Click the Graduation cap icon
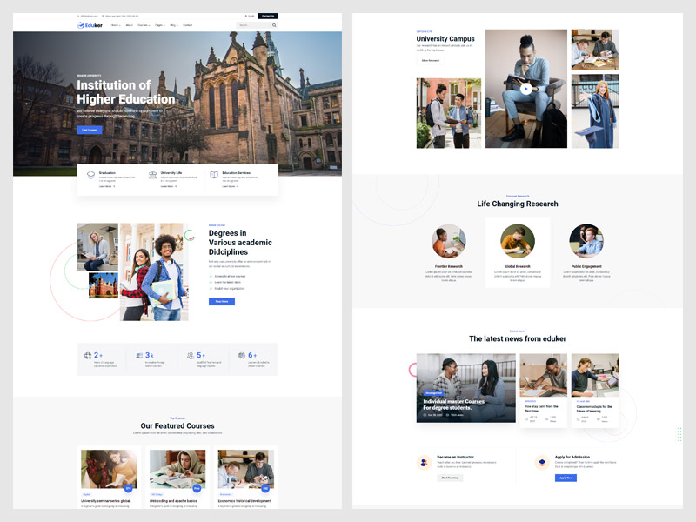This screenshot has height=522, width=696. pos(90,175)
